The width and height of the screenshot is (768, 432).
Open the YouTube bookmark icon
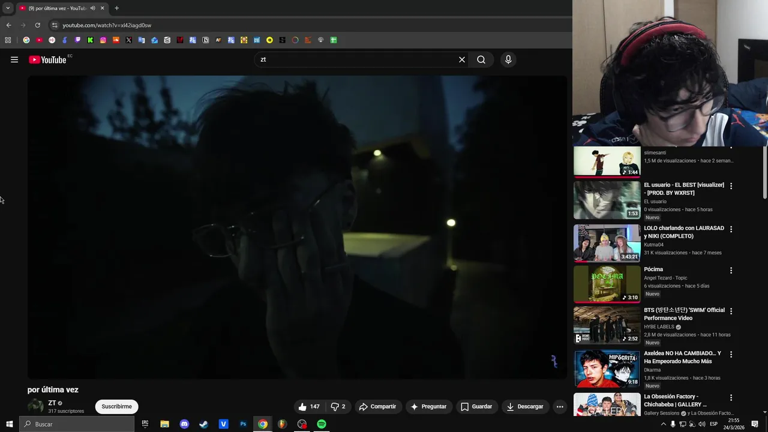pyautogui.click(x=39, y=40)
